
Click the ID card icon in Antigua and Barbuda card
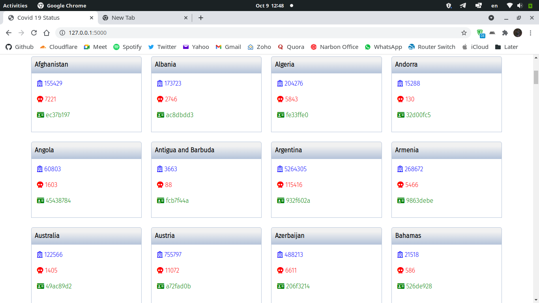tap(161, 200)
